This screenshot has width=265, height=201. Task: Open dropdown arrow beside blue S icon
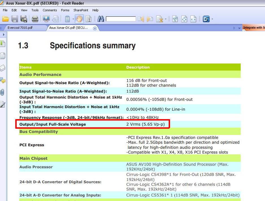[x=212, y=19]
